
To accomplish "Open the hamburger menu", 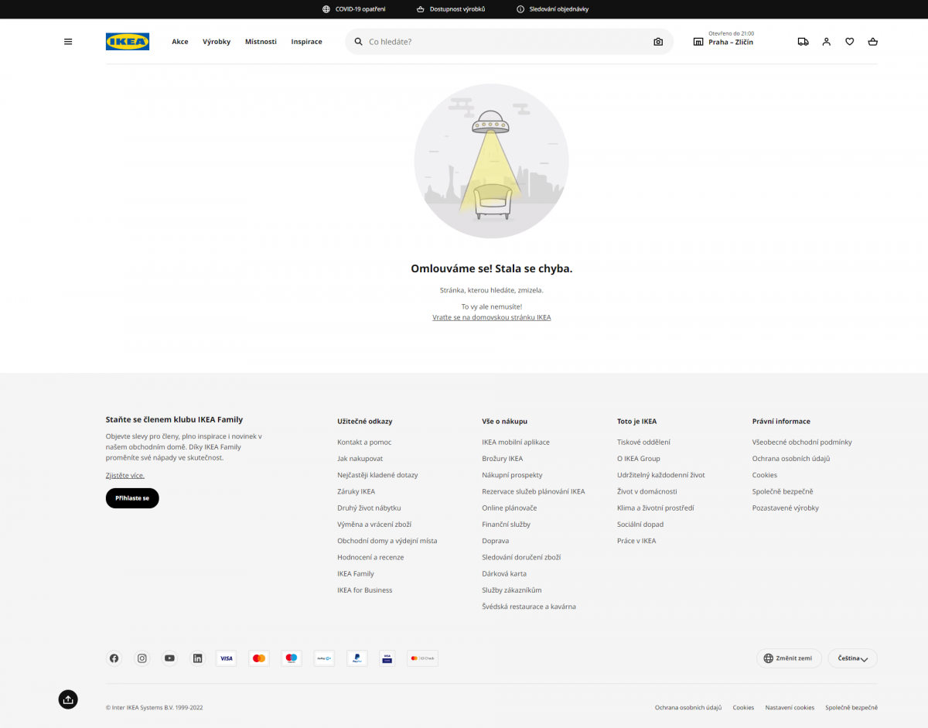I will 68,42.
